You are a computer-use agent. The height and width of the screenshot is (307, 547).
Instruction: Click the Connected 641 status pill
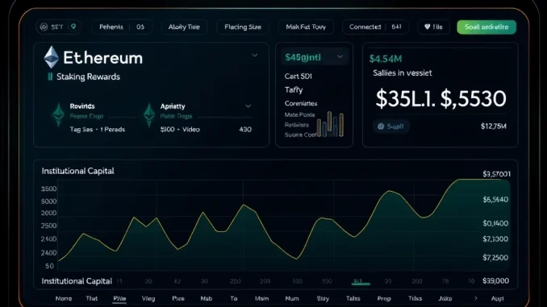pyautogui.click(x=375, y=27)
